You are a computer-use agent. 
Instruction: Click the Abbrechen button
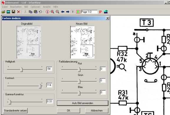coord(97,111)
